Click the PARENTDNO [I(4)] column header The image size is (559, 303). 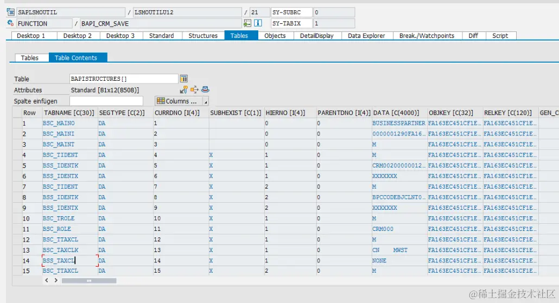click(x=344, y=113)
